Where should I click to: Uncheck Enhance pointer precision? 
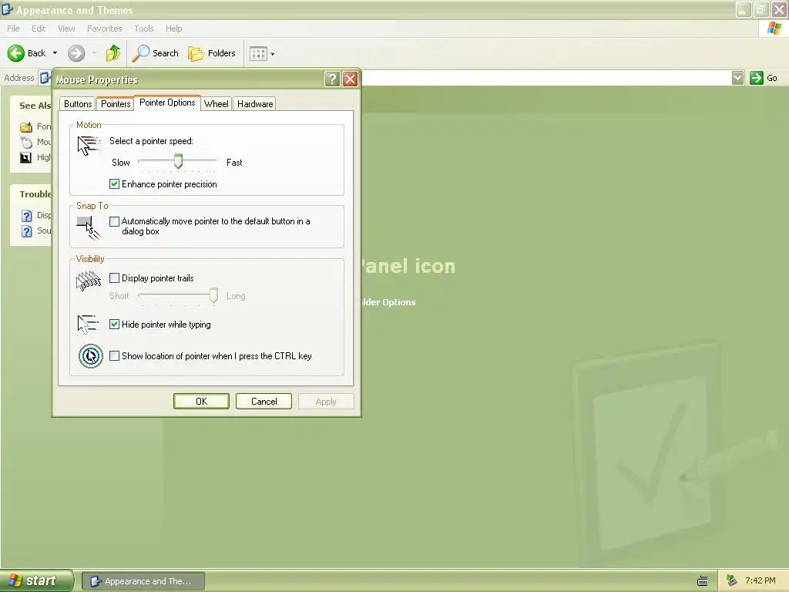click(x=114, y=184)
